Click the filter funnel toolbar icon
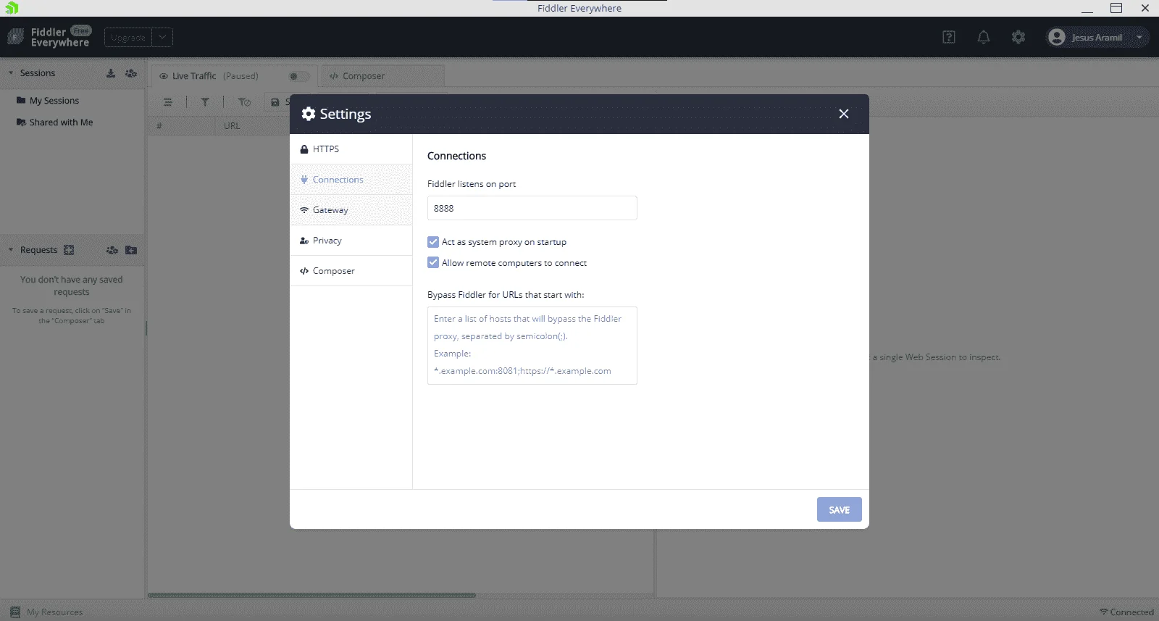Screen dimensions: 1159x621 tap(205, 102)
